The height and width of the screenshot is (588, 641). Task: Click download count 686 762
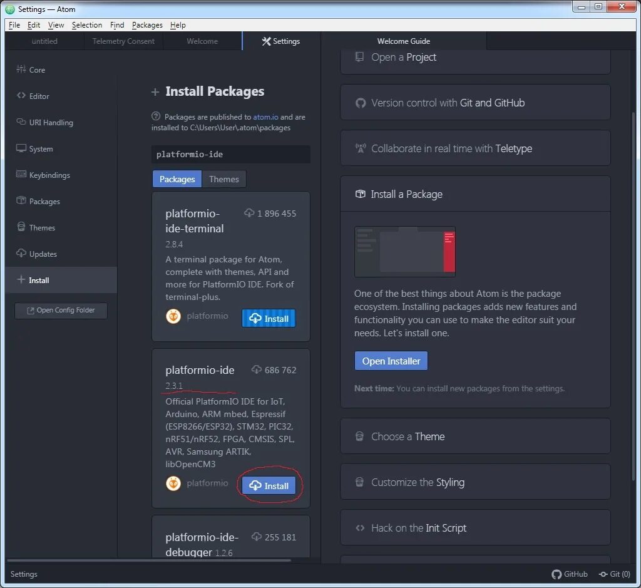pos(274,370)
